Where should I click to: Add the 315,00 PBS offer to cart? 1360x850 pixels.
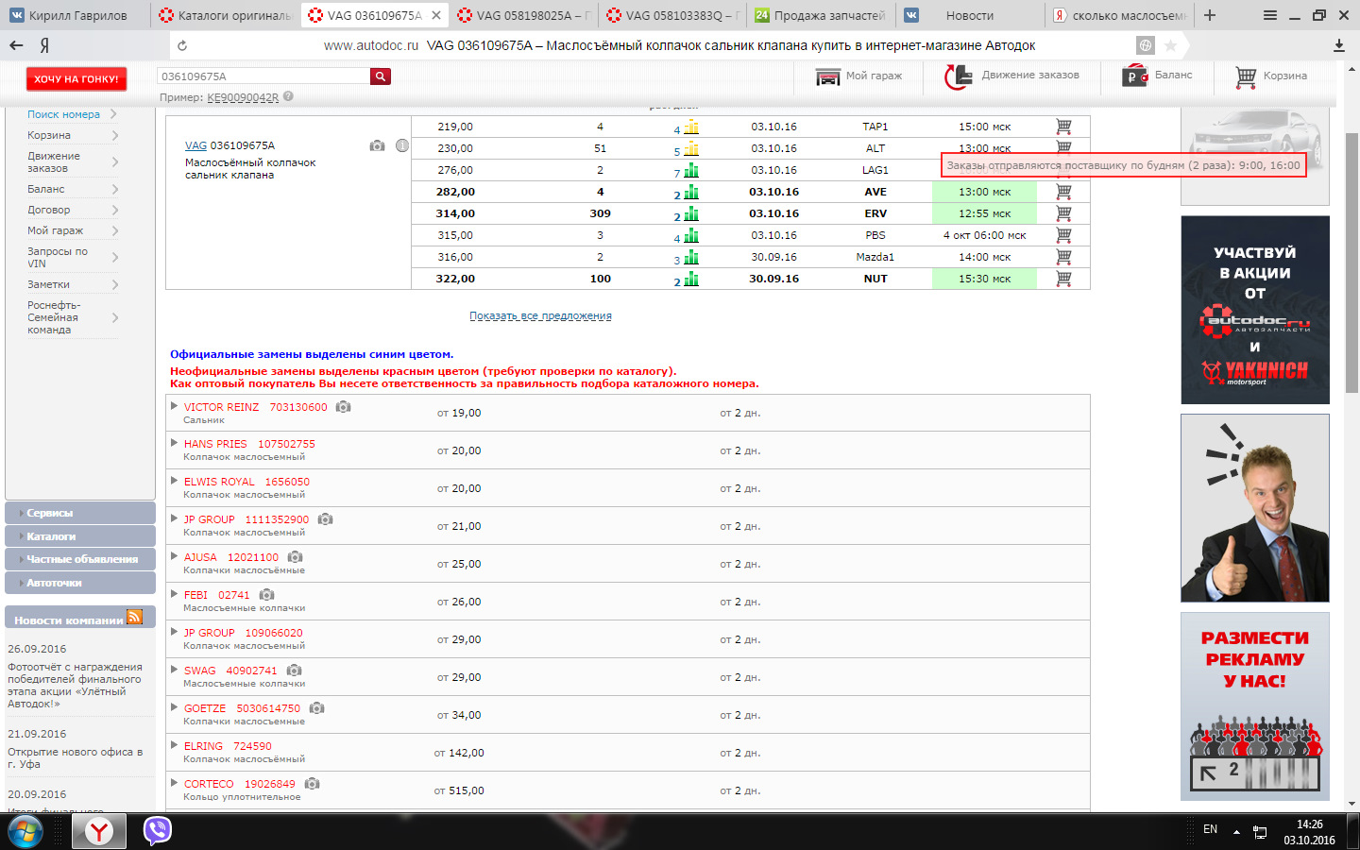tap(1063, 235)
